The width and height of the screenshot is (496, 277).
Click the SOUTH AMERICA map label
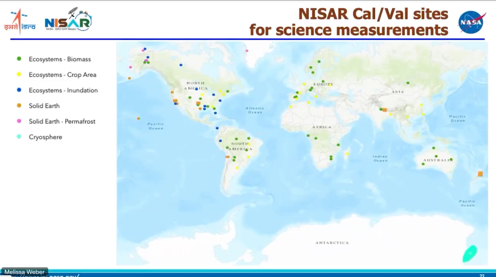240,146
